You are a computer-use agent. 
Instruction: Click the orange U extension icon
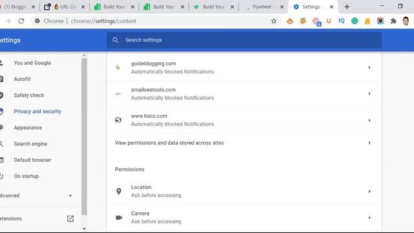point(329,21)
